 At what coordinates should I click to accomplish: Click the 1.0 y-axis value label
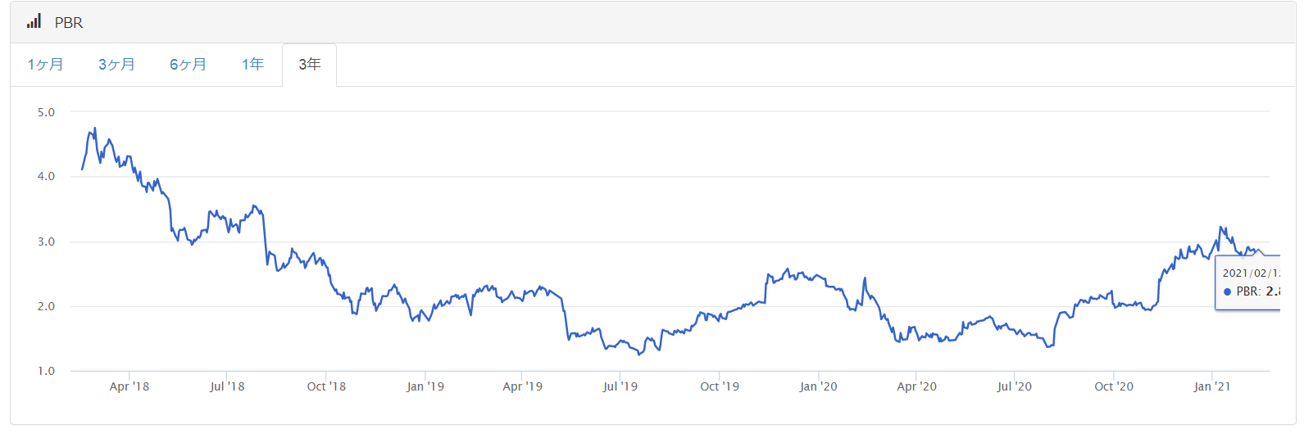(x=46, y=371)
